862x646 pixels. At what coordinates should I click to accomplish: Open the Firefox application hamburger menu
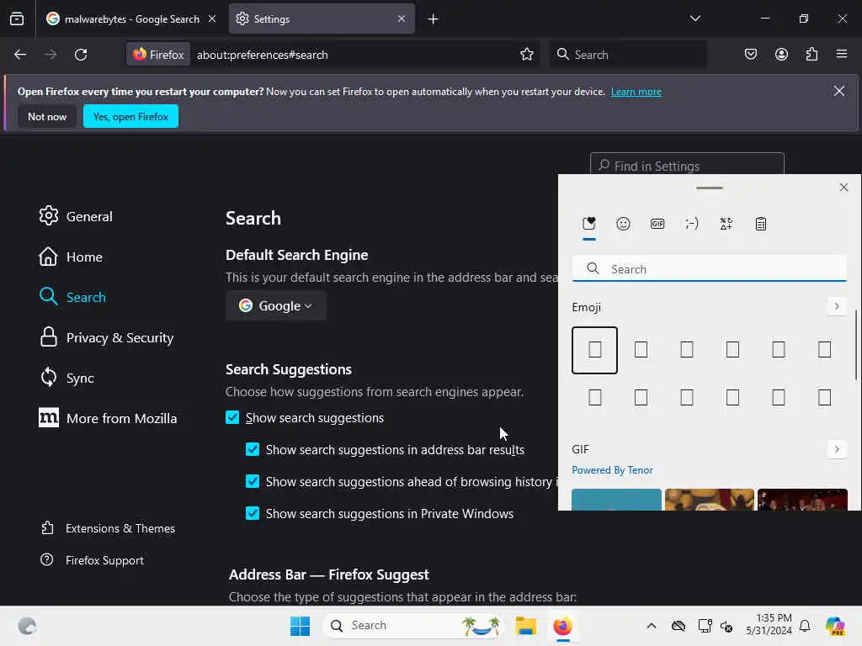point(842,55)
